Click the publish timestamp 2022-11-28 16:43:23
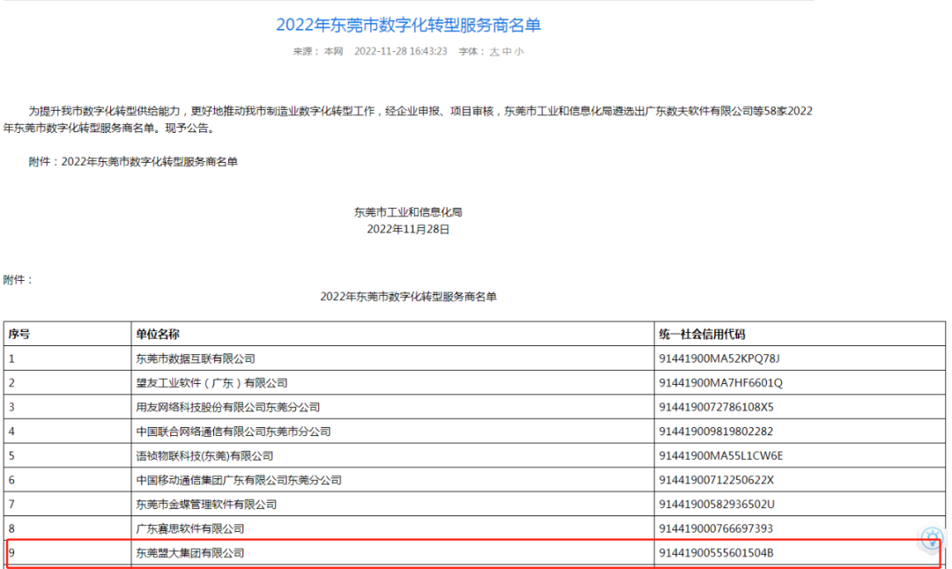Screen dimensions: 952x569 pos(400,52)
